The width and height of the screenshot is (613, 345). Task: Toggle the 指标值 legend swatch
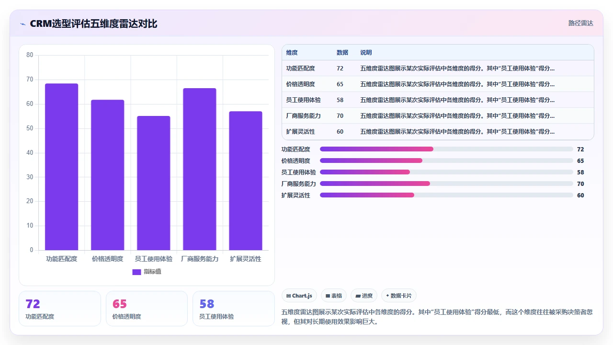coord(136,272)
